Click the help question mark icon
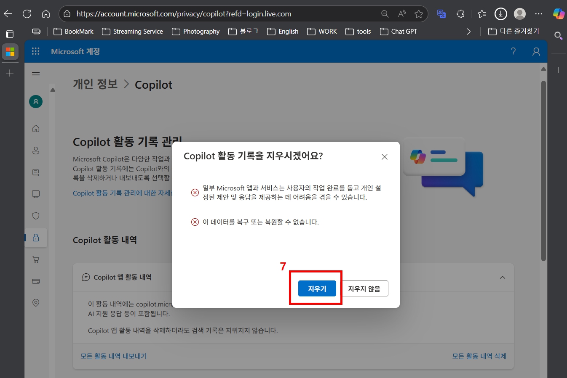Image resolution: width=567 pixels, height=378 pixels. tap(513, 51)
